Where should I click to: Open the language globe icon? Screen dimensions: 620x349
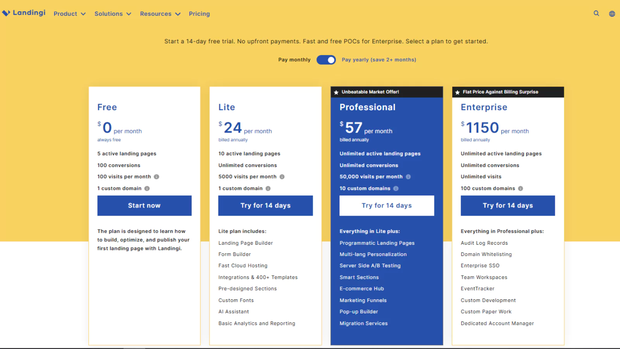tap(612, 14)
